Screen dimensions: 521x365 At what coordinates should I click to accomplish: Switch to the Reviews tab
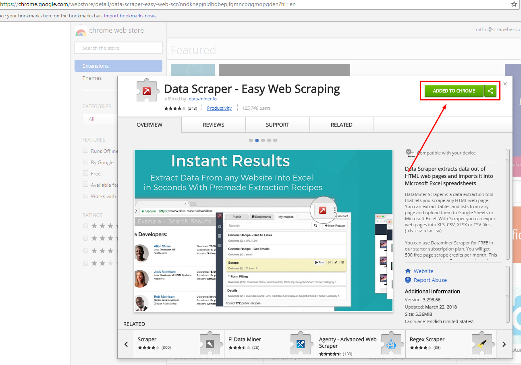(x=214, y=125)
